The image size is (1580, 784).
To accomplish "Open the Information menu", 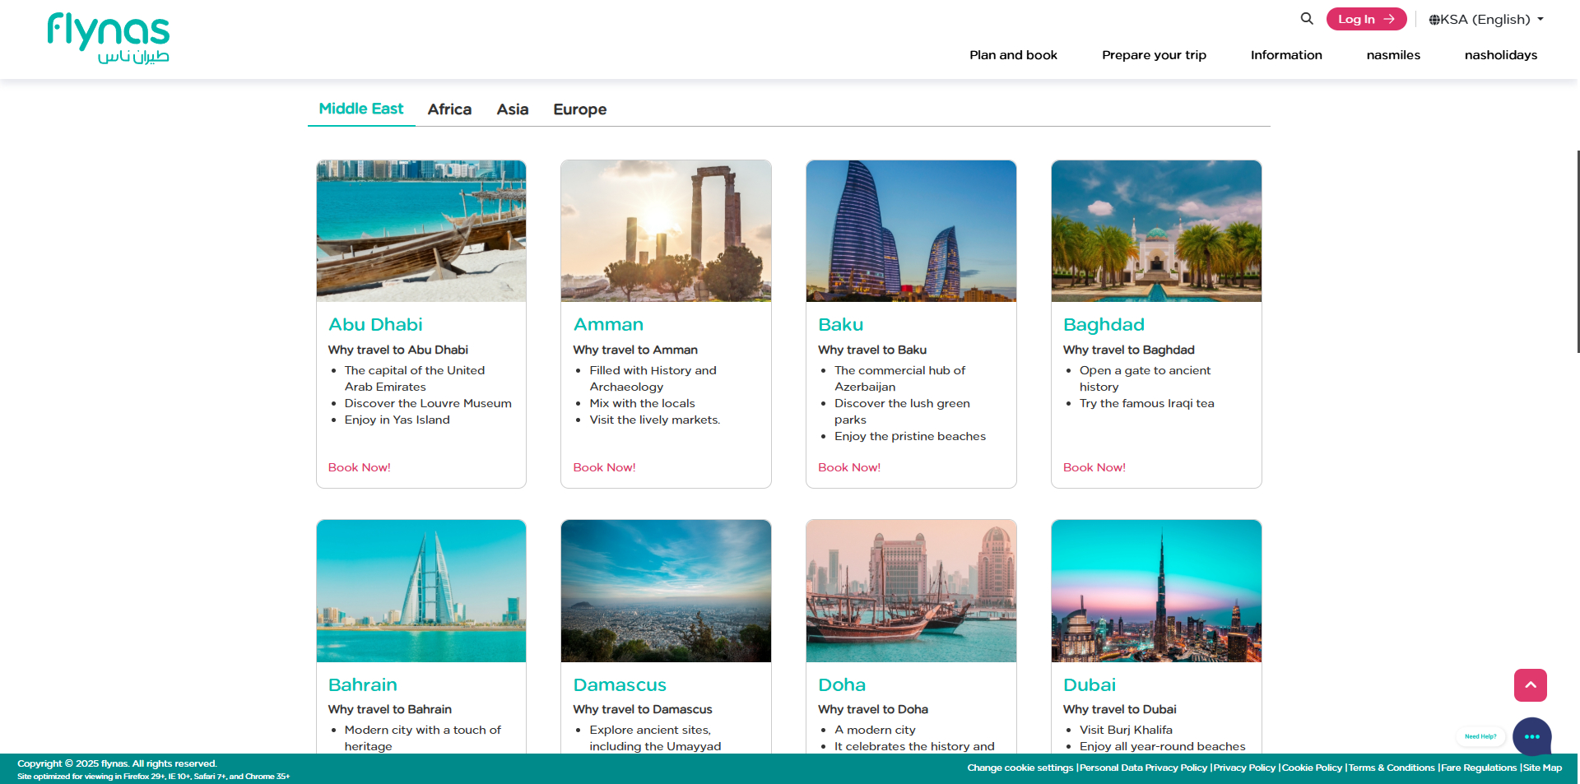I will [x=1286, y=55].
